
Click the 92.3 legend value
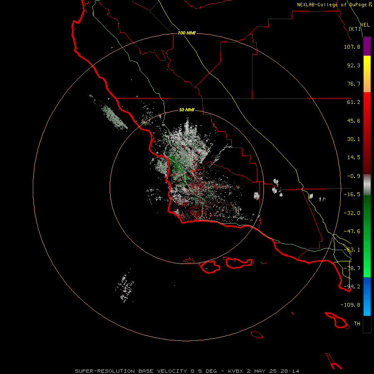tap(354, 65)
